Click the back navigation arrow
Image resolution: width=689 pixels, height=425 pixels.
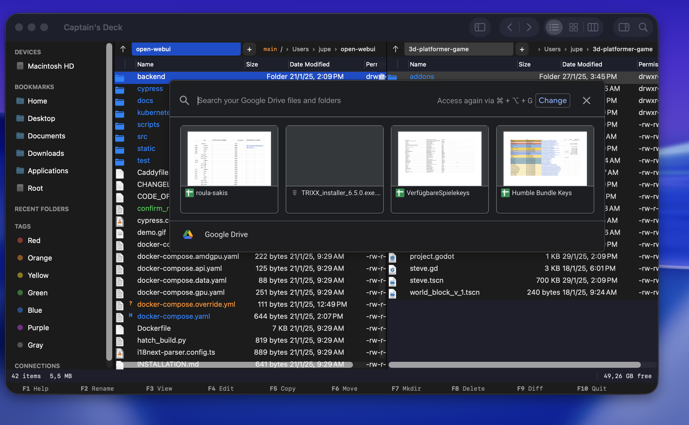tap(509, 27)
